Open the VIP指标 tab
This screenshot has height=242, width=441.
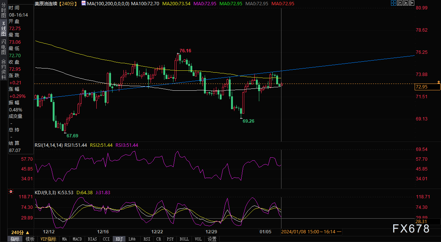pos(48,239)
